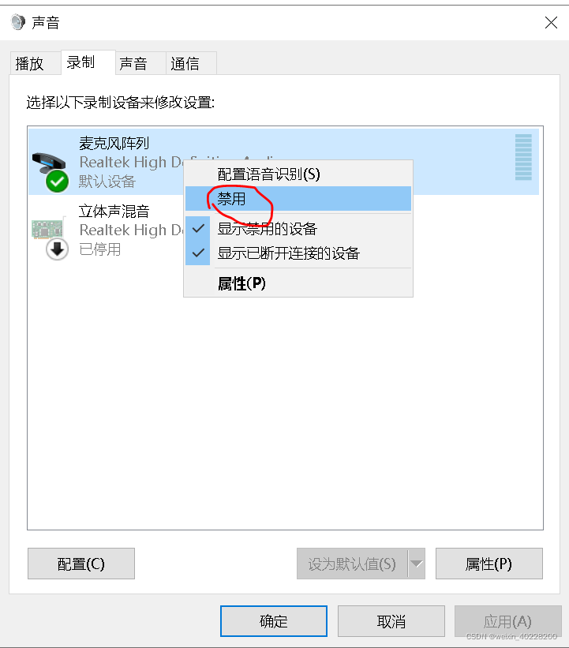
Task: Toggle 显示已断开连接的设备 checkmark
Action: point(198,253)
